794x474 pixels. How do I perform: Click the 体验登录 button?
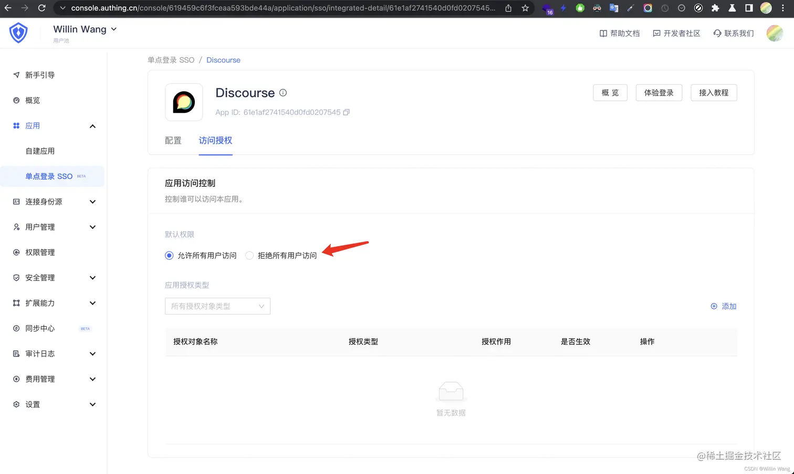[x=659, y=92]
